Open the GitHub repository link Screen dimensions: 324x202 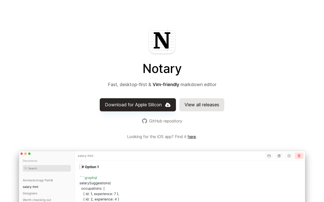pyautogui.click(x=165, y=121)
